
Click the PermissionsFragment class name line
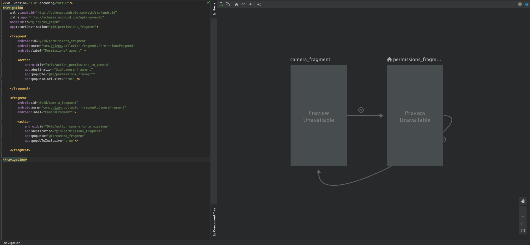click(76, 46)
